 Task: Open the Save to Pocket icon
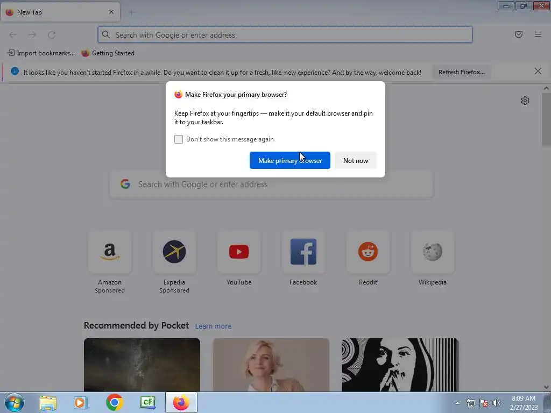(519, 34)
